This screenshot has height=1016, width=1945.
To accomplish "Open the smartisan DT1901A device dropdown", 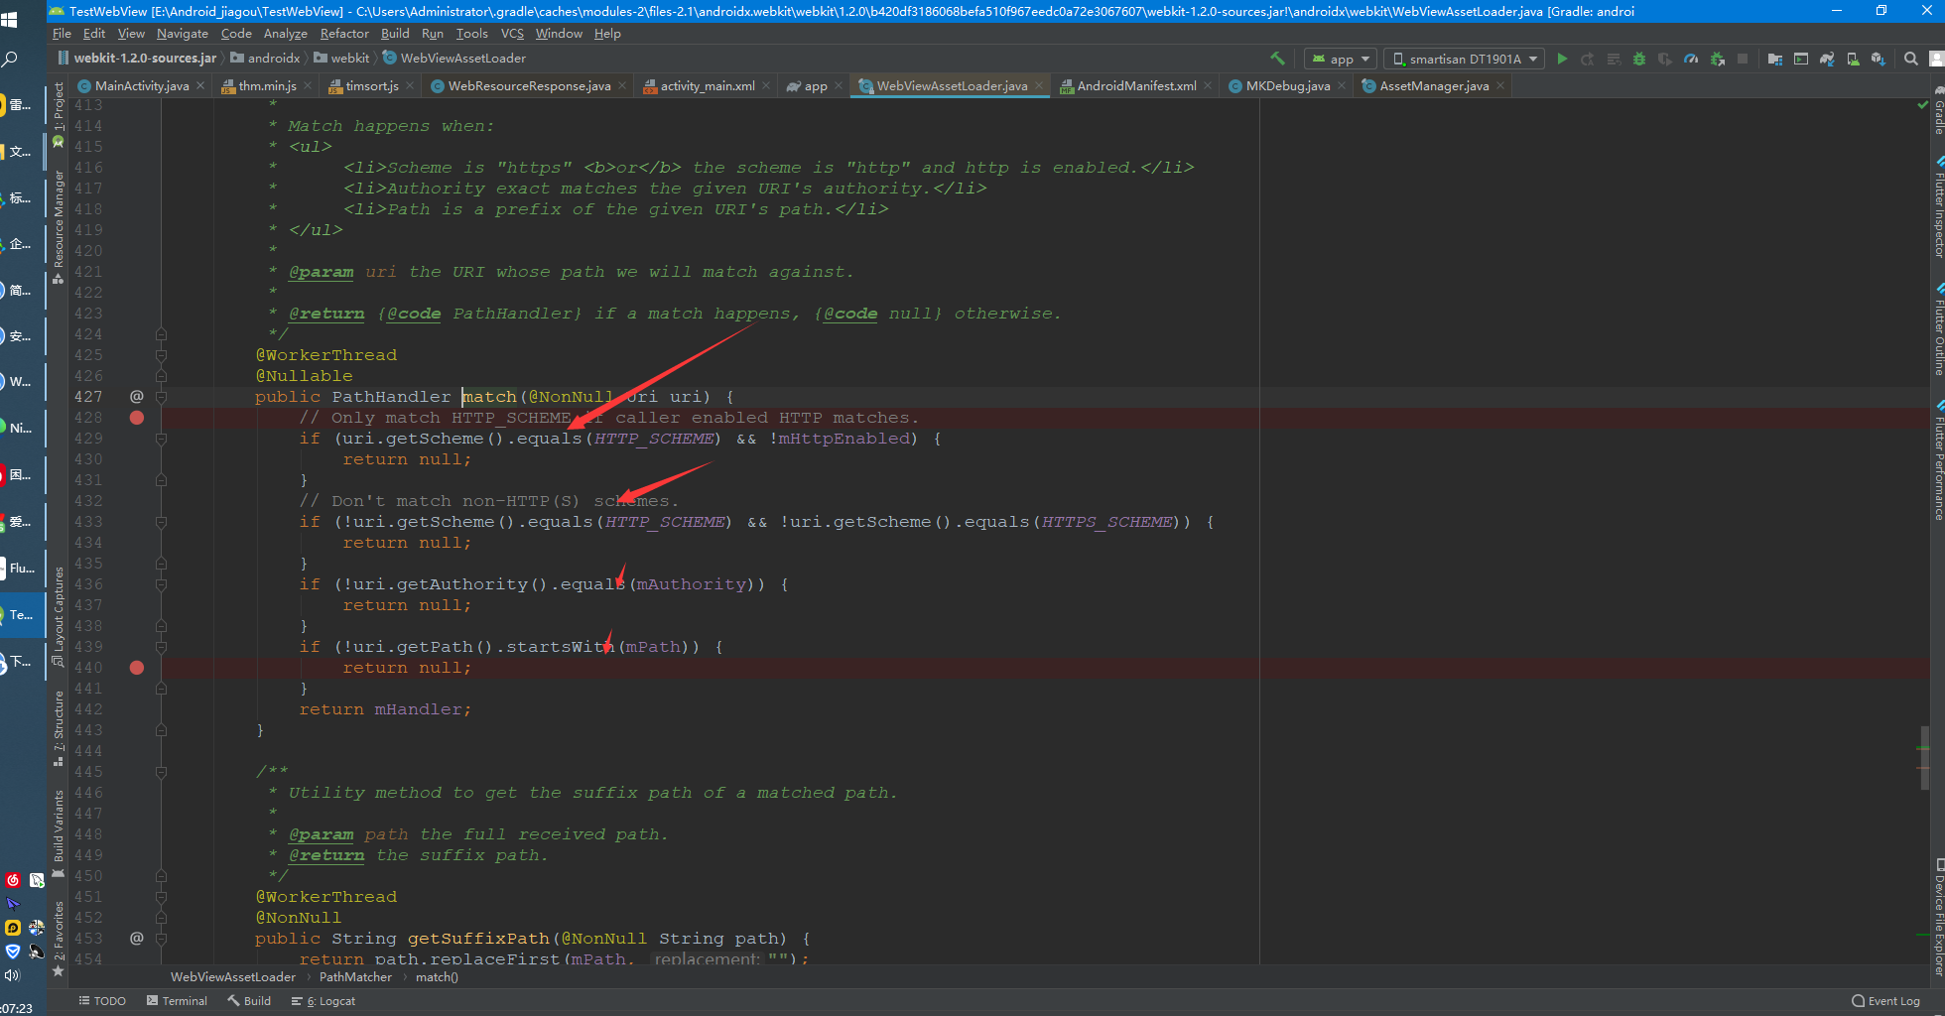I will (x=1465, y=59).
